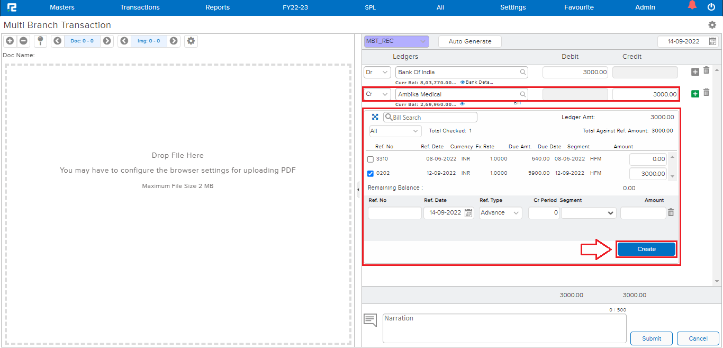View Bank Details via the eye icon
This screenshot has width=723, height=348.
point(463,82)
